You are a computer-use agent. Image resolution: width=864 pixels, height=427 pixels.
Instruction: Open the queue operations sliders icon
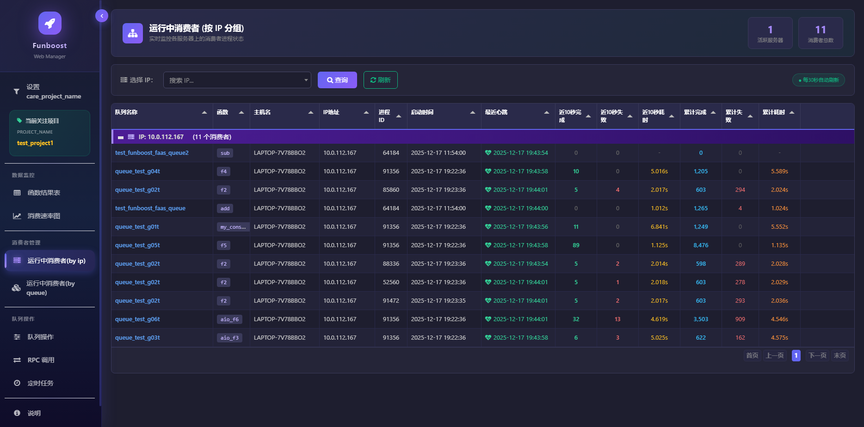pos(17,337)
